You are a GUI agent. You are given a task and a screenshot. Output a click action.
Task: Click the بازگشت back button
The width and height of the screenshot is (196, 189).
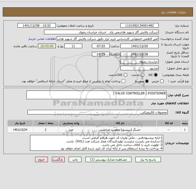click(58, 160)
